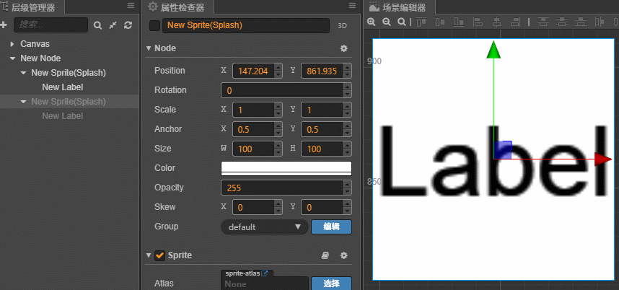The image size is (619, 290).
Task: Increase Position X with its up stepper
Action: [x=278, y=68]
